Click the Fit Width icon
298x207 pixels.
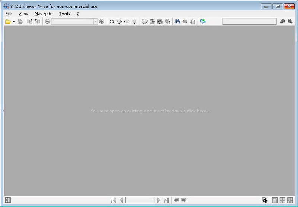[127, 22]
